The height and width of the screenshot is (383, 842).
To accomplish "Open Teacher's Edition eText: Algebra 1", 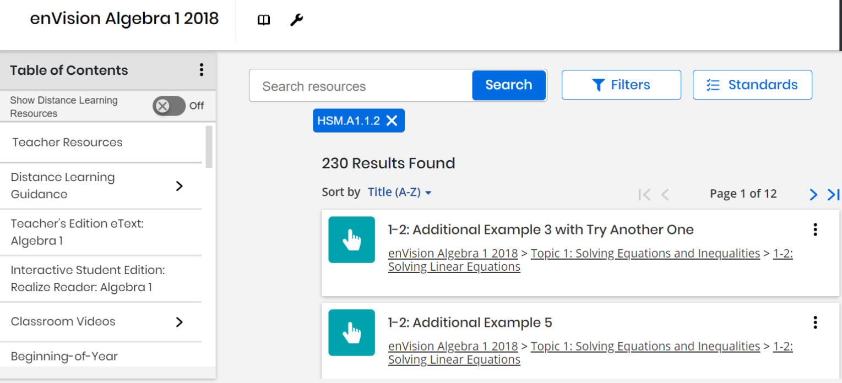I will tap(77, 232).
